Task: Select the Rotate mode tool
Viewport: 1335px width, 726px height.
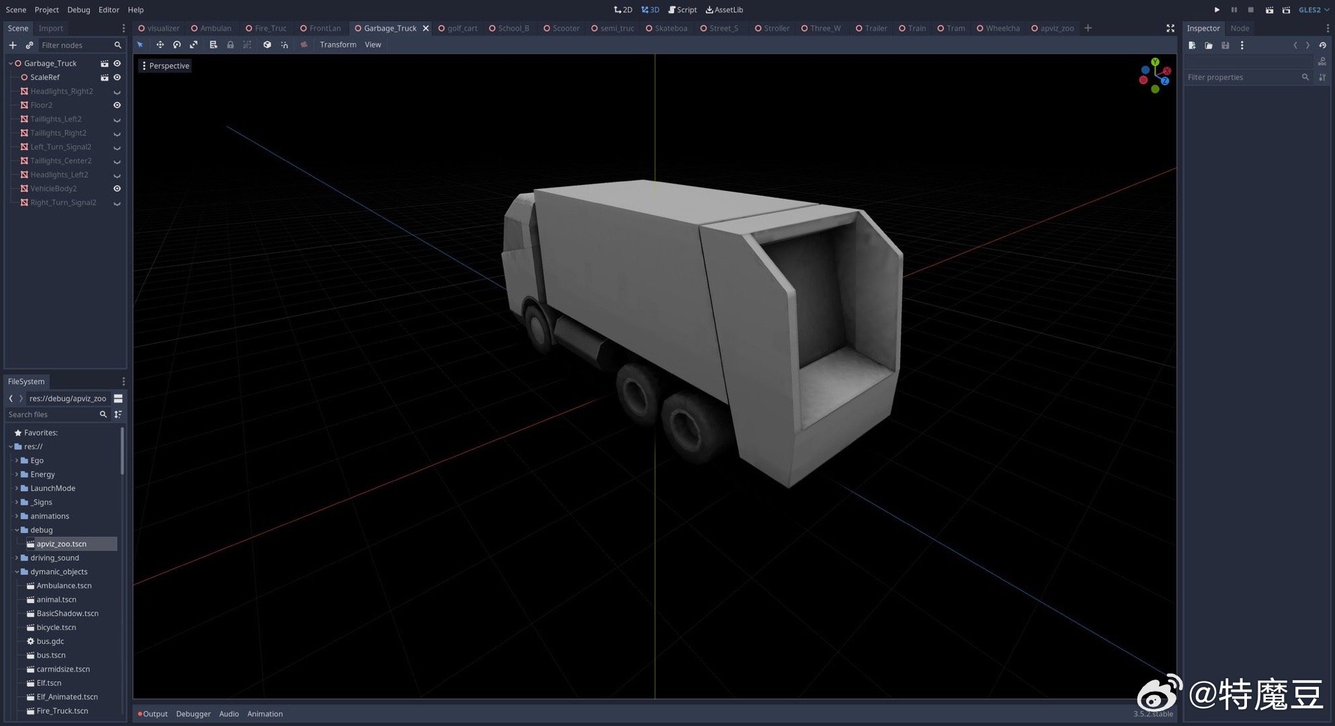Action: 177,44
